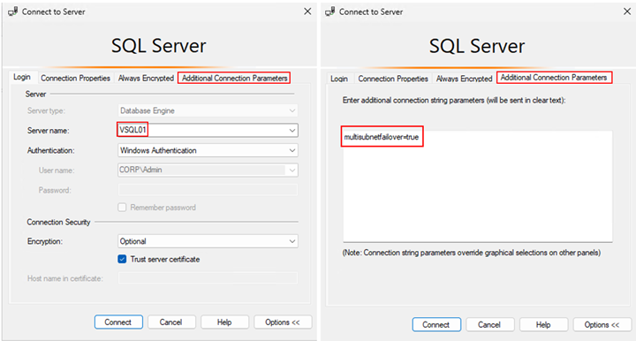The width and height of the screenshot is (636, 341).
Task: Click Help button in right dialog
Action: click(543, 324)
